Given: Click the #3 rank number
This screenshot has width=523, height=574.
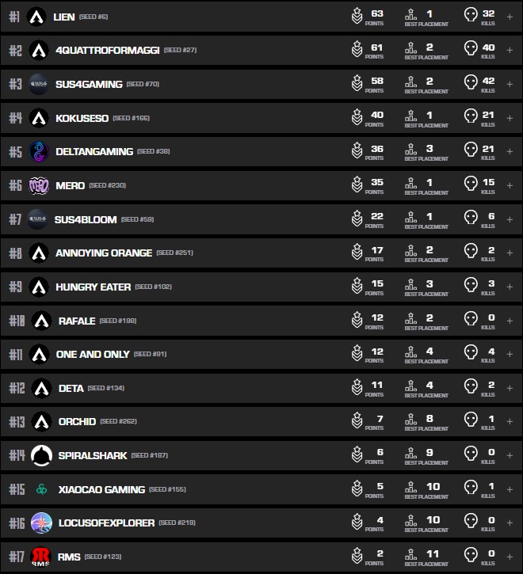Looking at the screenshot, I should coord(16,84).
